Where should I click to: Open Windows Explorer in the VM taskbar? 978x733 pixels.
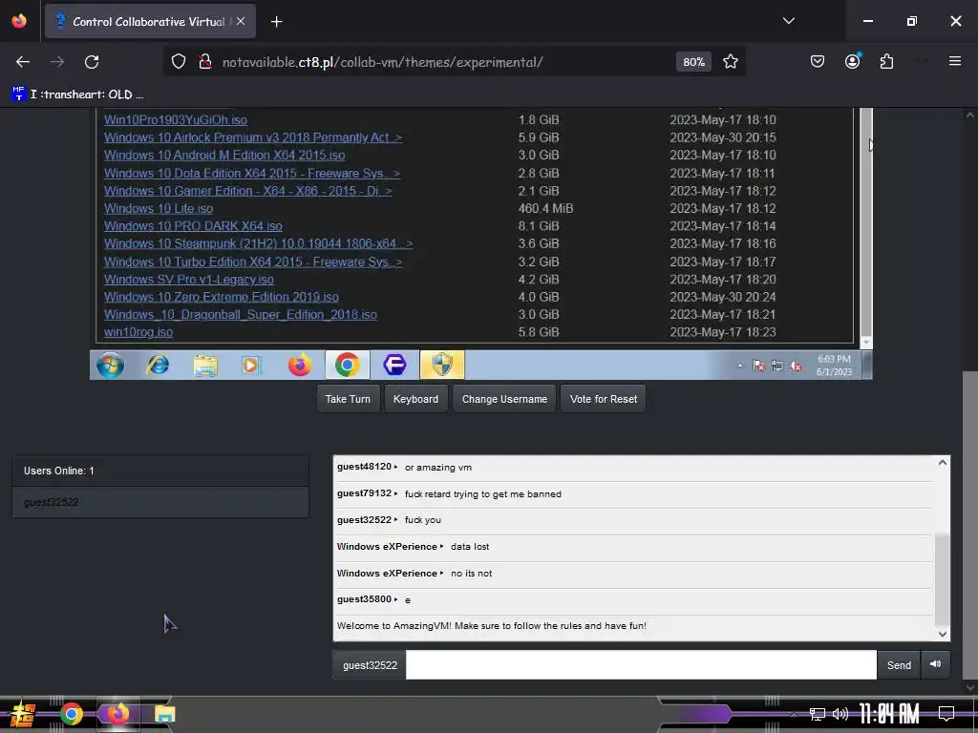coord(204,366)
